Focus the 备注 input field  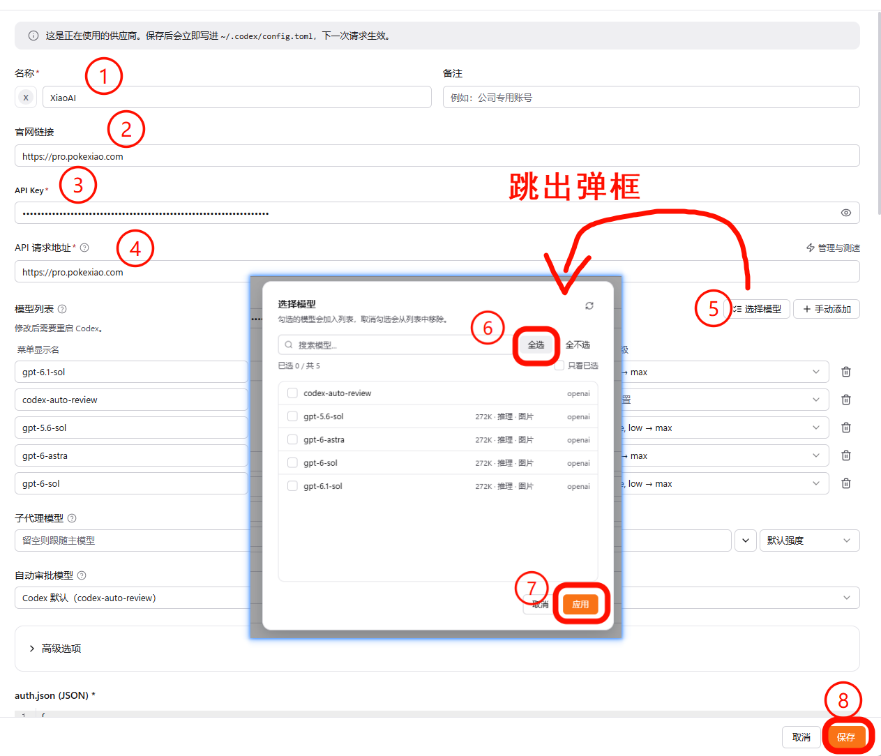click(652, 97)
